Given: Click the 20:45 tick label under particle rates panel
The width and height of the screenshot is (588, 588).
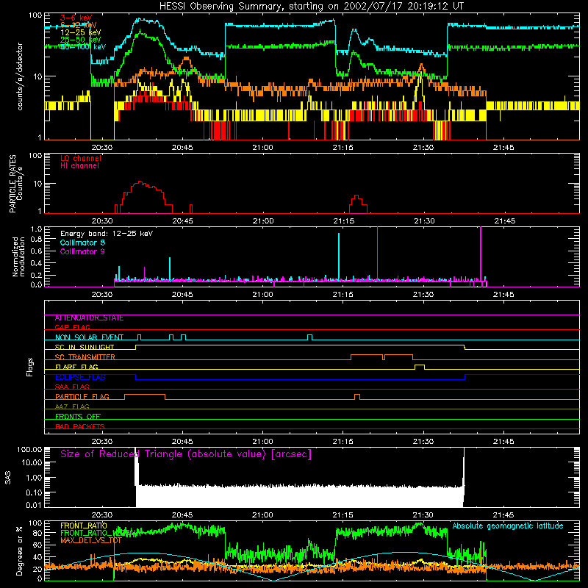Looking at the screenshot, I should [x=182, y=221].
